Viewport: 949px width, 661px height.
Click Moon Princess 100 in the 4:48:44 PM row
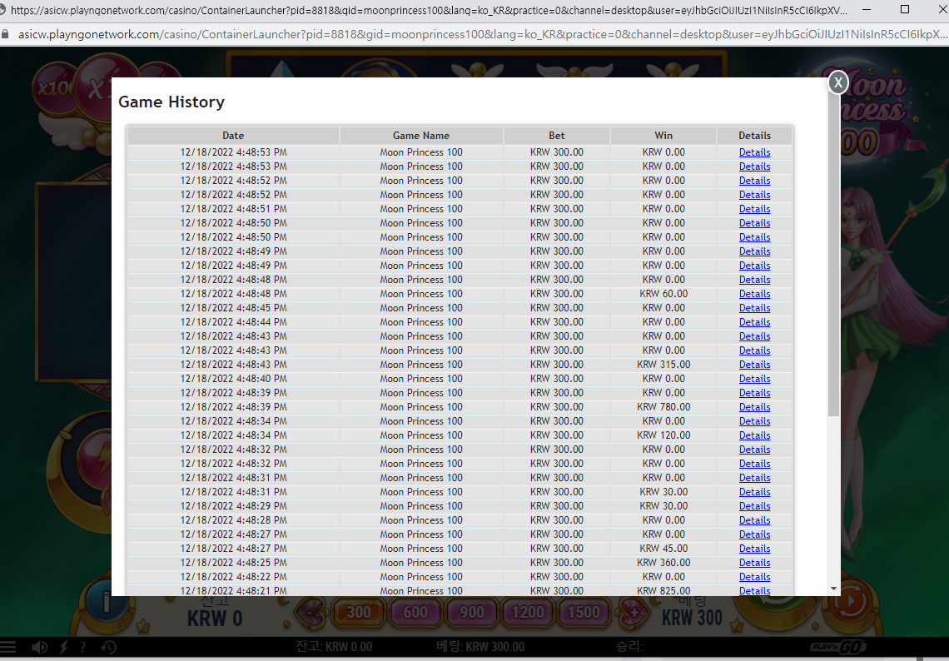click(421, 322)
